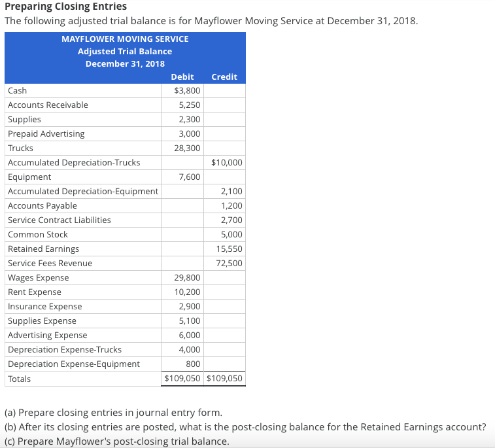Click the 'Equipment' account row label
495x448 pixels.
(x=29, y=177)
